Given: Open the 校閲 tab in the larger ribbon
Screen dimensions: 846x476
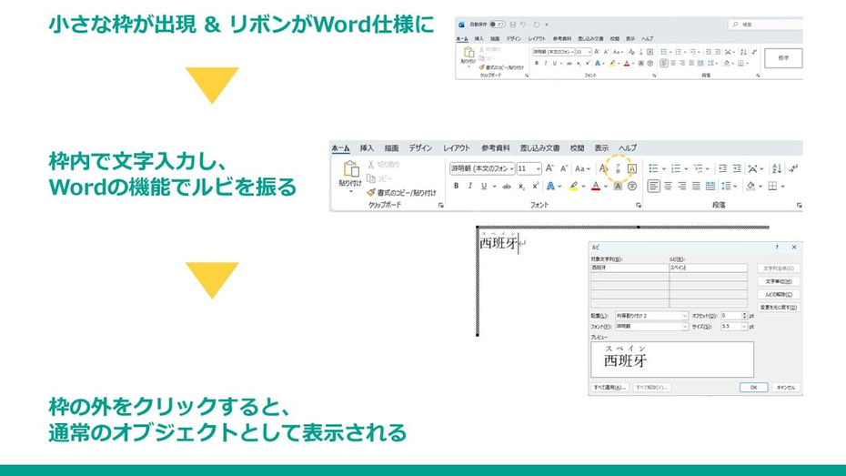Looking at the screenshot, I should (x=578, y=147).
